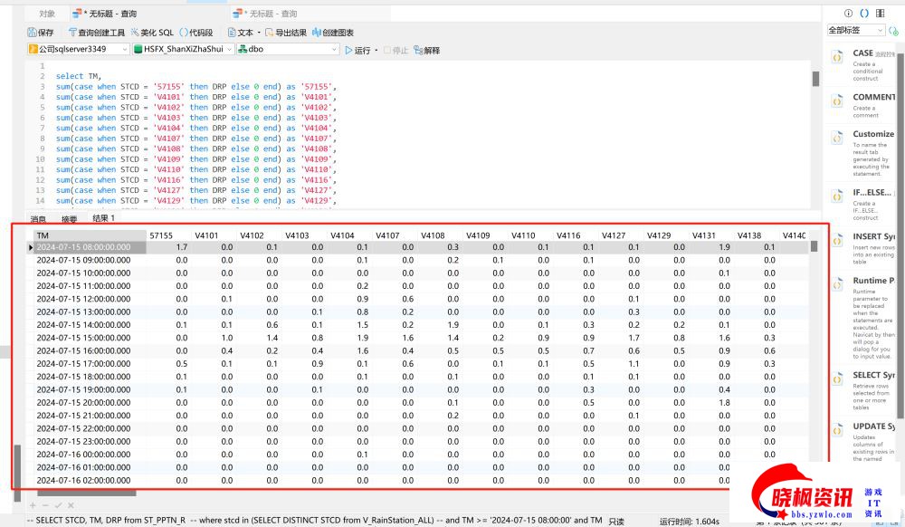Open the 全部标签 tag filter dropdown
The width and height of the screenshot is (905, 527).
856,30
